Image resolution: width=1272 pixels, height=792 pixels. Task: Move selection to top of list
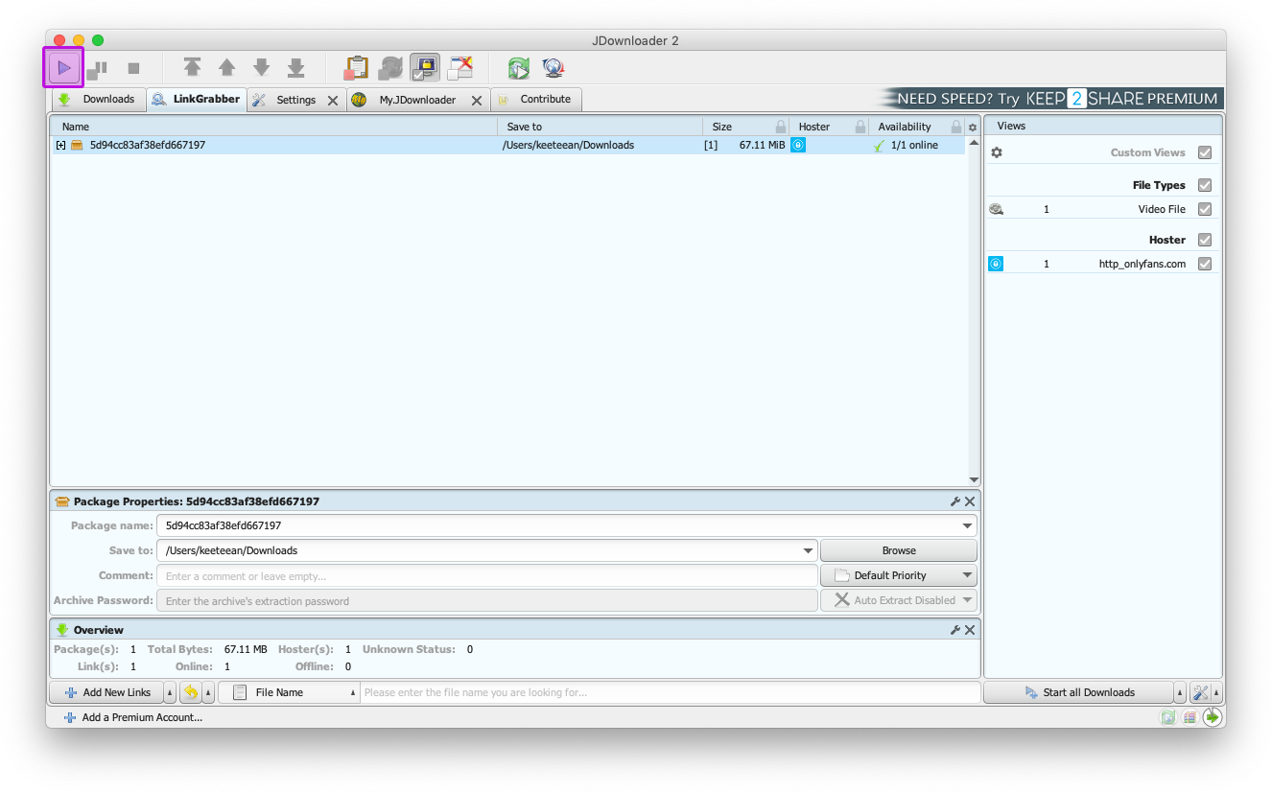(x=192, y=67)
